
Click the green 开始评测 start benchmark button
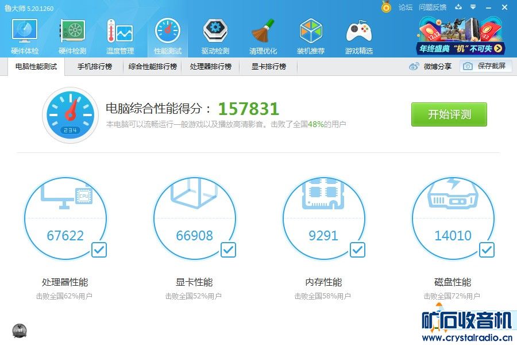(x=449, y=114)
